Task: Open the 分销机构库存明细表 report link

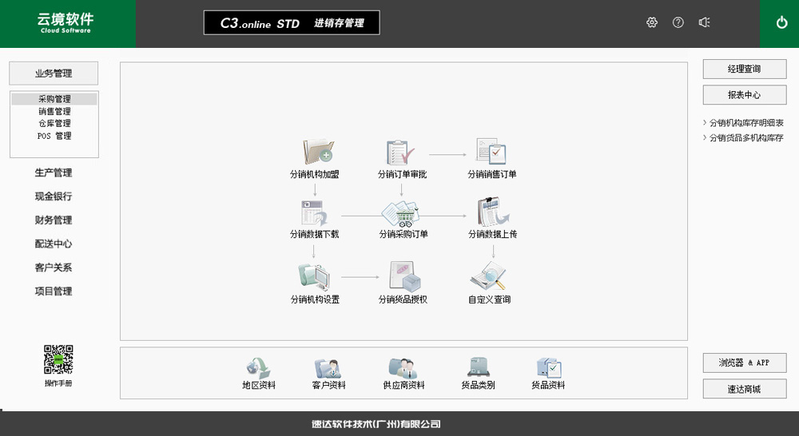Action: pos(746,123)
